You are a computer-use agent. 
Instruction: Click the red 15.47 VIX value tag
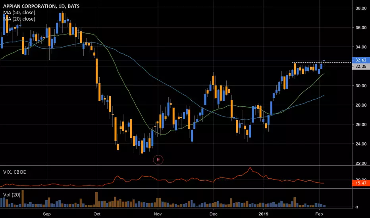(x=361, y=183)
